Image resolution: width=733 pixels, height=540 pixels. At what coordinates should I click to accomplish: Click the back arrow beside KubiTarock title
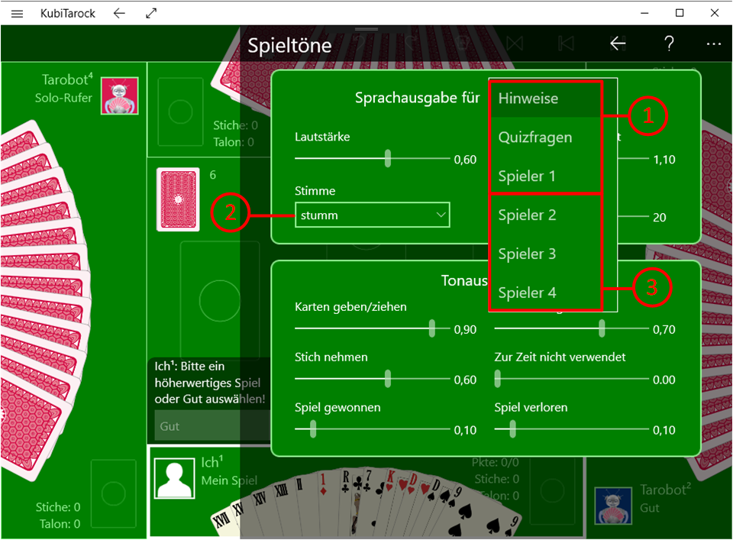(118, 13)
